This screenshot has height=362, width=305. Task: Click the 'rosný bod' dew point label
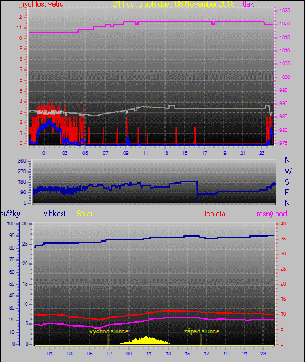tap(272, 214)
